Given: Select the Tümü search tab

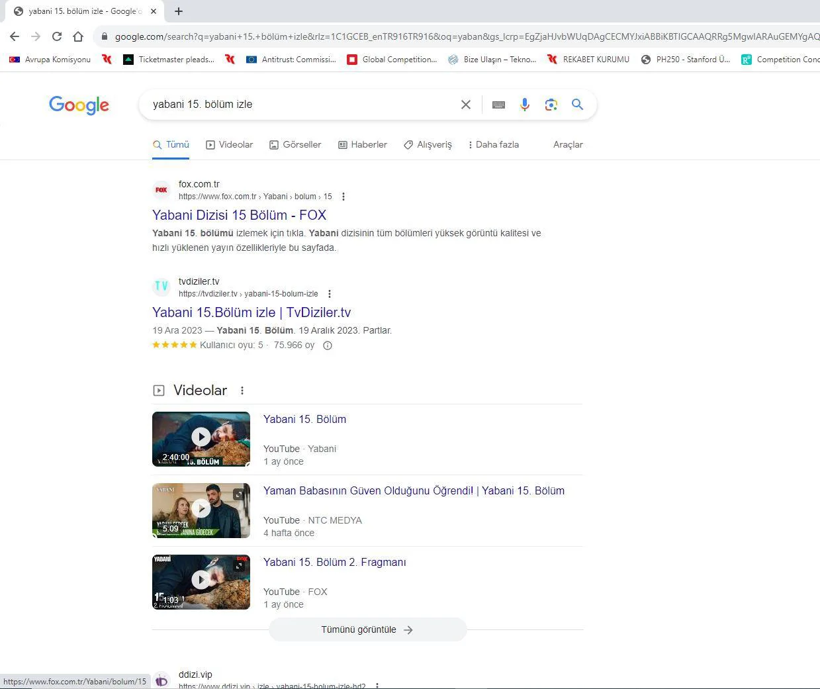Looking at the screenshot, I should (x=171, y=144).
